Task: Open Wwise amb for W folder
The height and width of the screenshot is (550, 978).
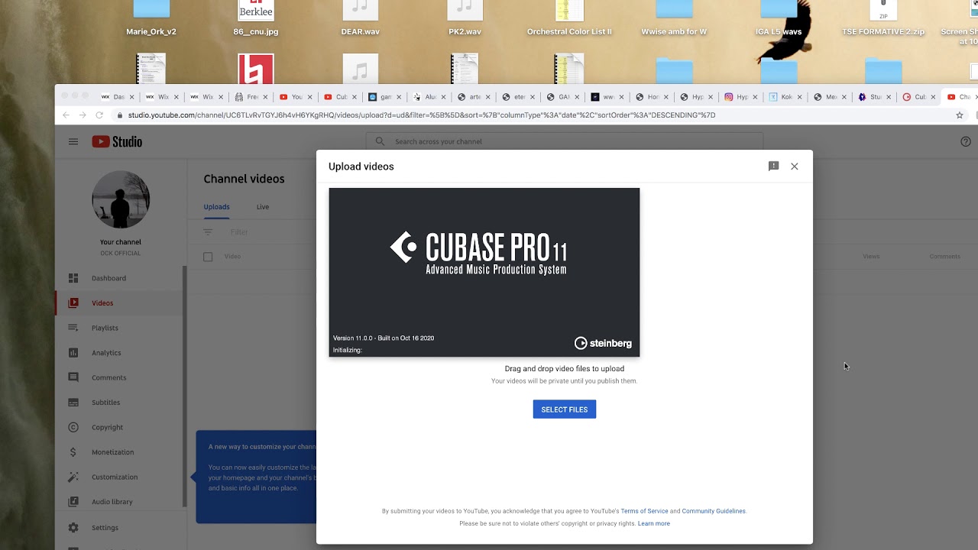Action: [x=674, y=18]
